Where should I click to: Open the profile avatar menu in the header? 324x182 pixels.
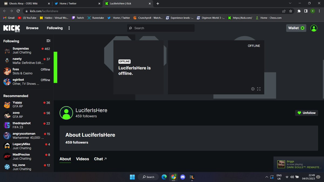coord(314,28)
